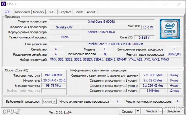
Task: Click the Socket 1356 FCBGA package value
Action: coord(102,32)
